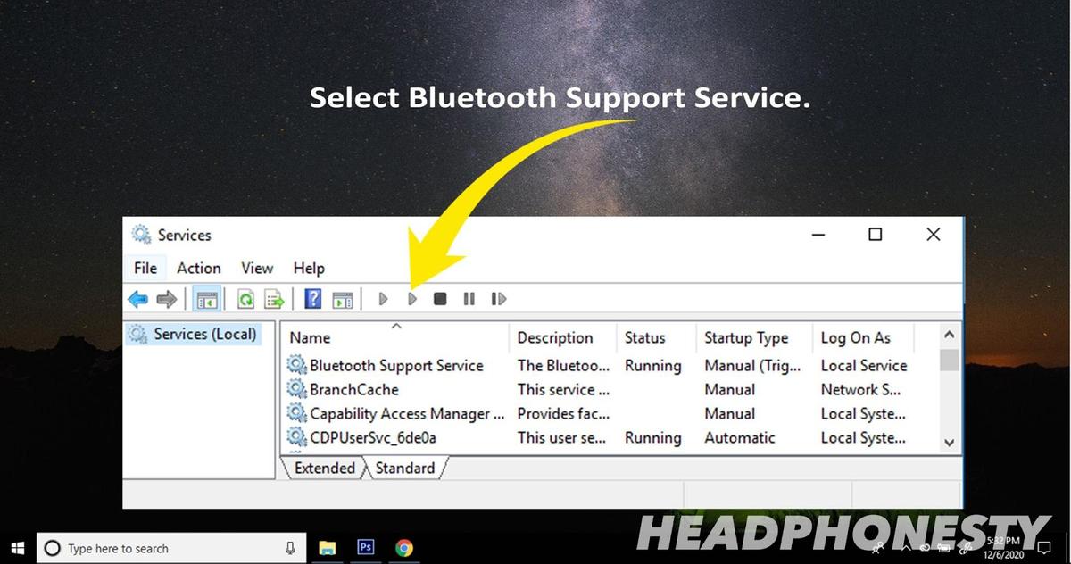
Task: Open the Creative Cloud tray icon
Action: pos(925,548)
